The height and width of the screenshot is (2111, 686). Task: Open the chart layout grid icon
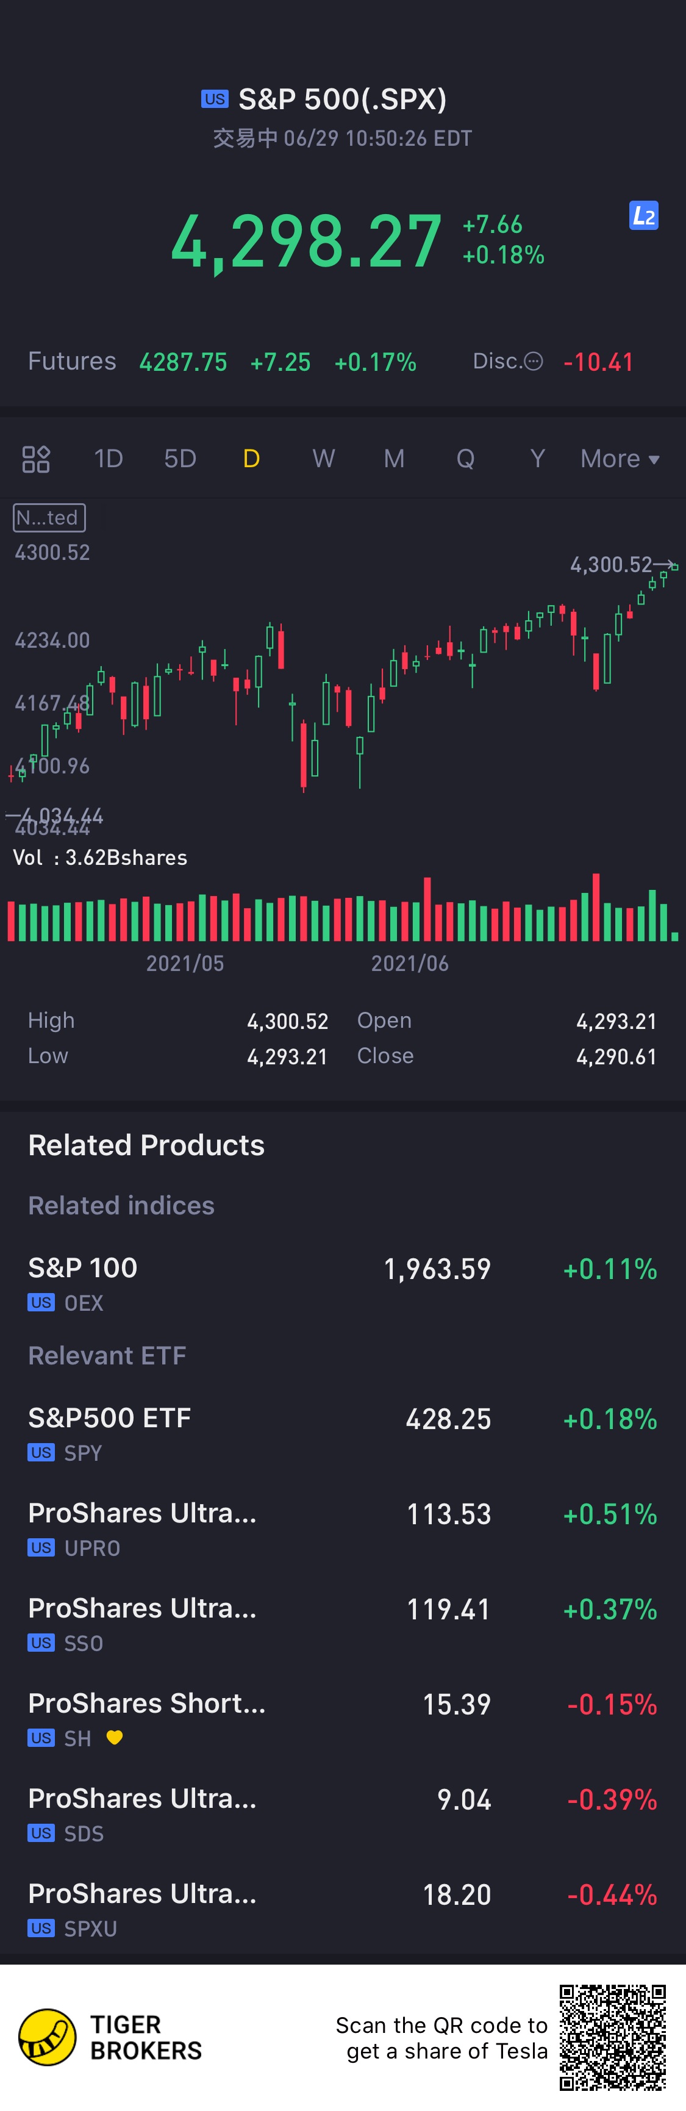tap(36, 459)
